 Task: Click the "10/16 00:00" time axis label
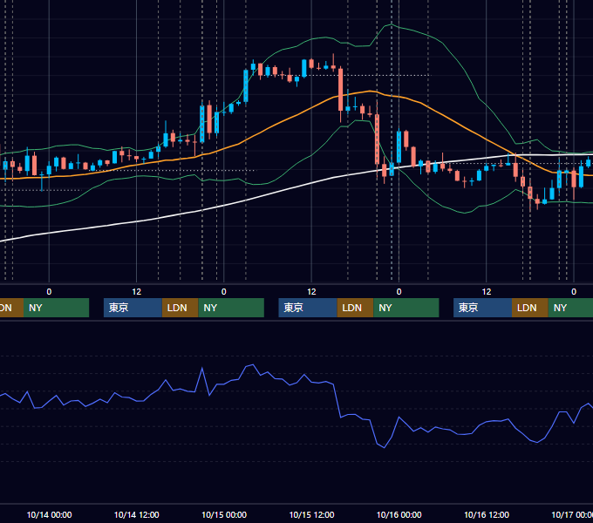399,514
